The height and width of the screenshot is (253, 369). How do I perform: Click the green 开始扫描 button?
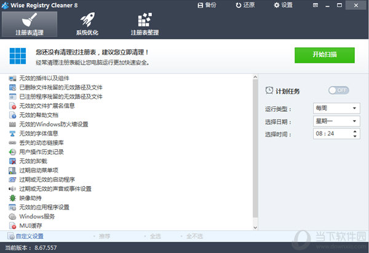[x=325, y=55]
